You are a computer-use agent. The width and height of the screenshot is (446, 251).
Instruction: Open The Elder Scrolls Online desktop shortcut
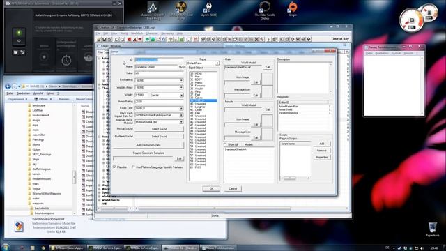tap(265, 10)
